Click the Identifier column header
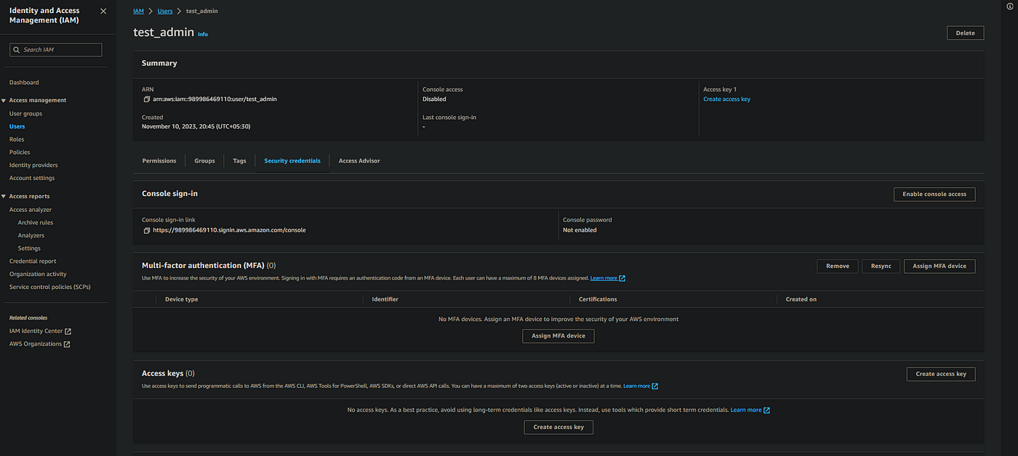The width and height of the screenshot is (1018, 456). click(x=385, y=299)
